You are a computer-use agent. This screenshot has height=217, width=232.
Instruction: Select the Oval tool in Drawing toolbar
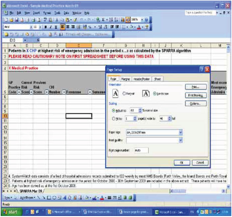[54, 198]
